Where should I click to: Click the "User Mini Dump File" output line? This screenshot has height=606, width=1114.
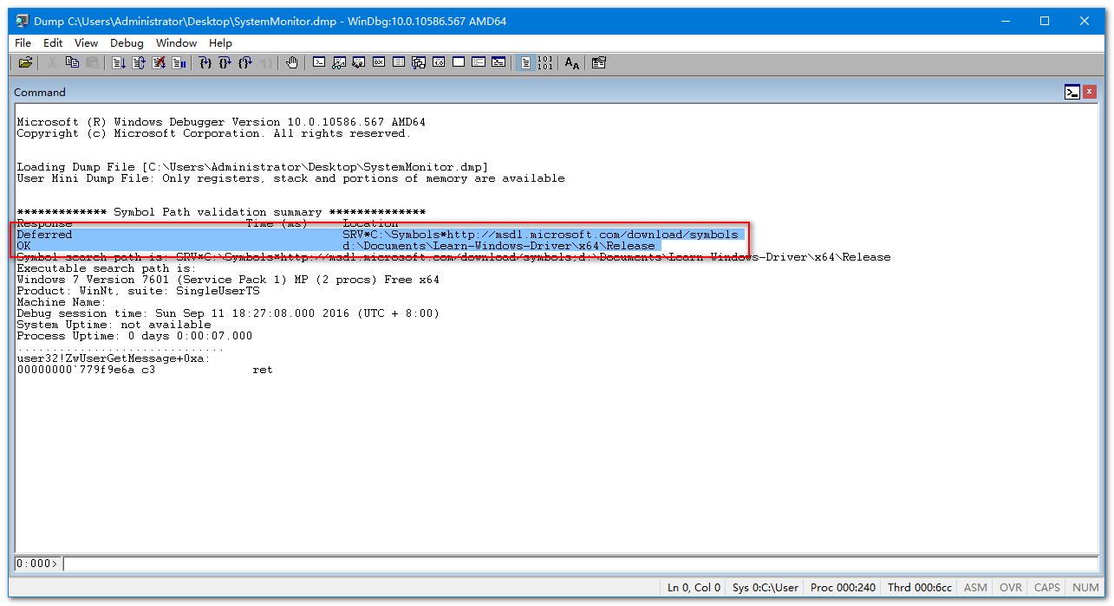pos(290,178)
